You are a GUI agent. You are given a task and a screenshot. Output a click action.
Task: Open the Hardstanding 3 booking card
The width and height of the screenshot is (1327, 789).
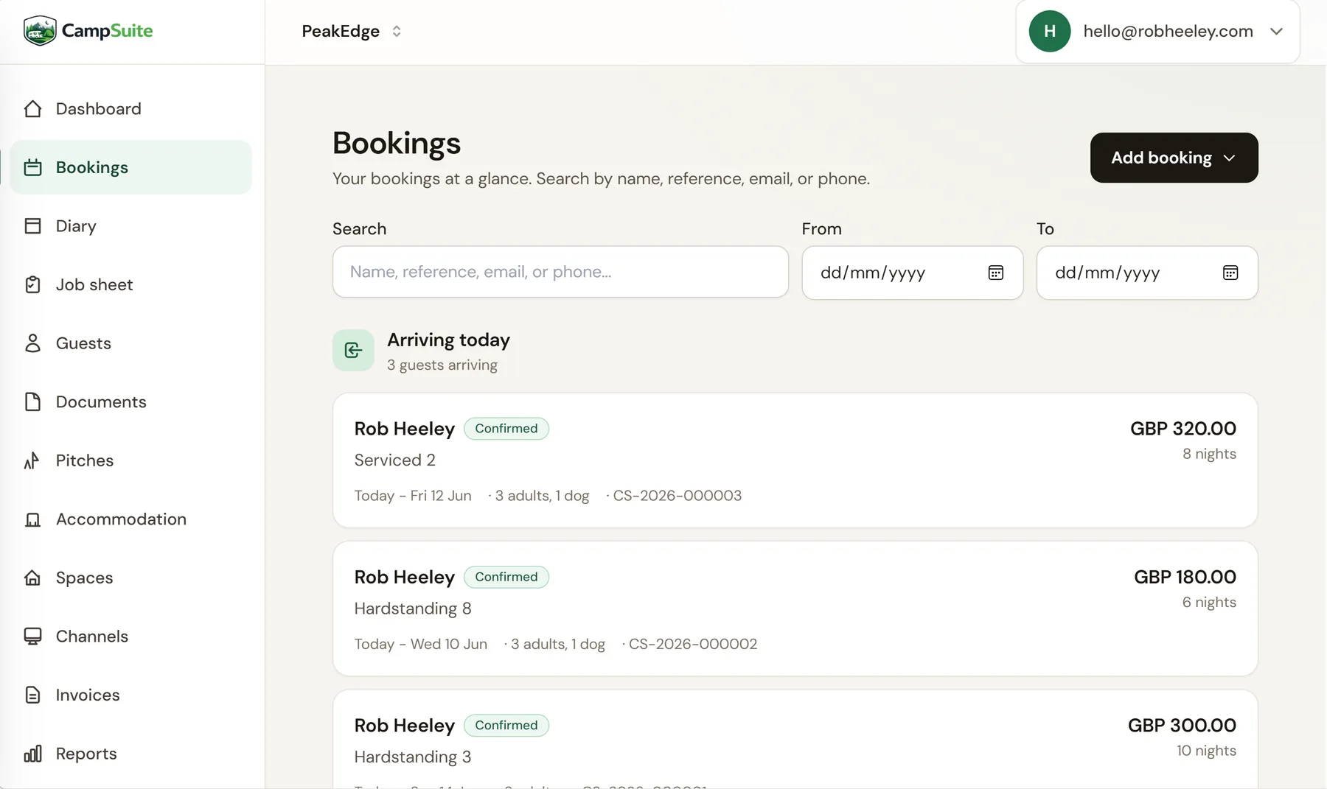795,740
